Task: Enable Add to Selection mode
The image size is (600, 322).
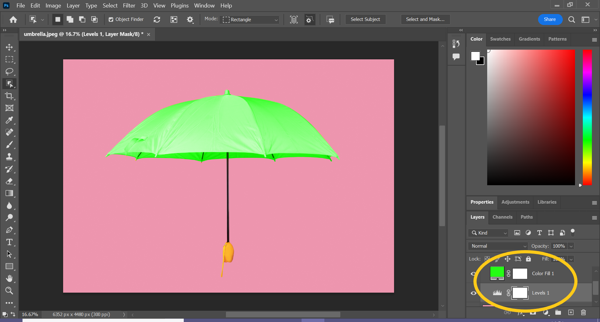Action: 70,19
